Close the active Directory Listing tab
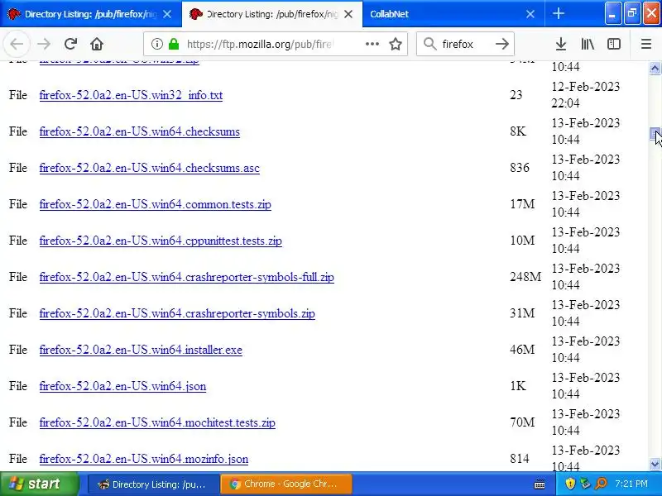Image resolution: width=662 pixels, height=496 pixels. click(348, 14)
